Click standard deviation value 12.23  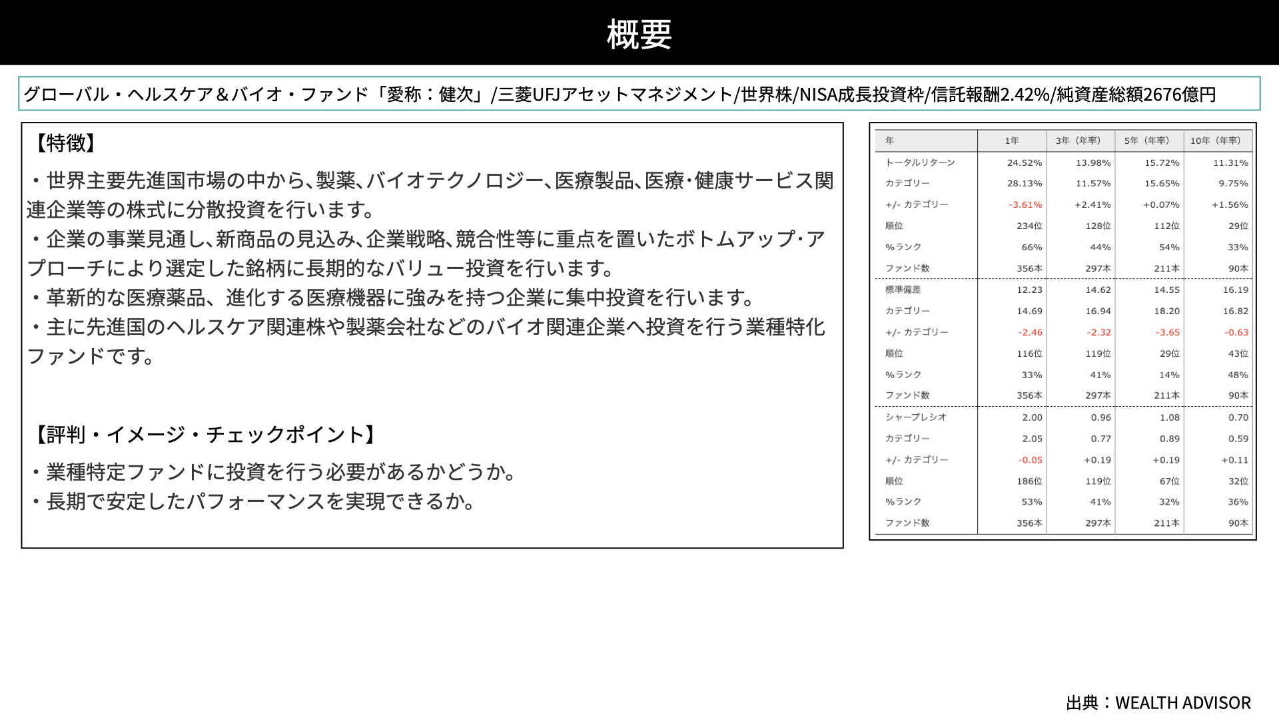point(1029,290)
